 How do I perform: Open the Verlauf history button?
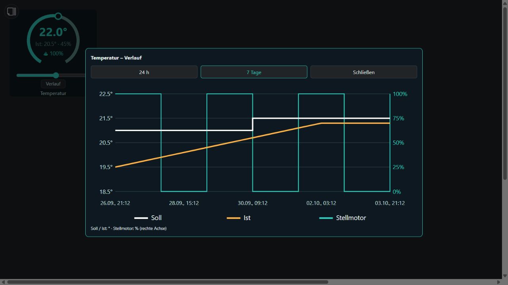pyautogui.click(x=53, y=84)
